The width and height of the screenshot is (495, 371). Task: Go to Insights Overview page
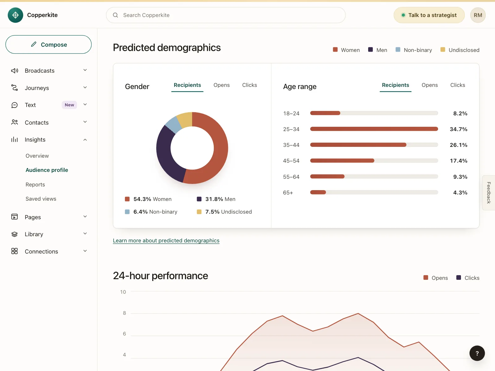click(x=37, y=156)
